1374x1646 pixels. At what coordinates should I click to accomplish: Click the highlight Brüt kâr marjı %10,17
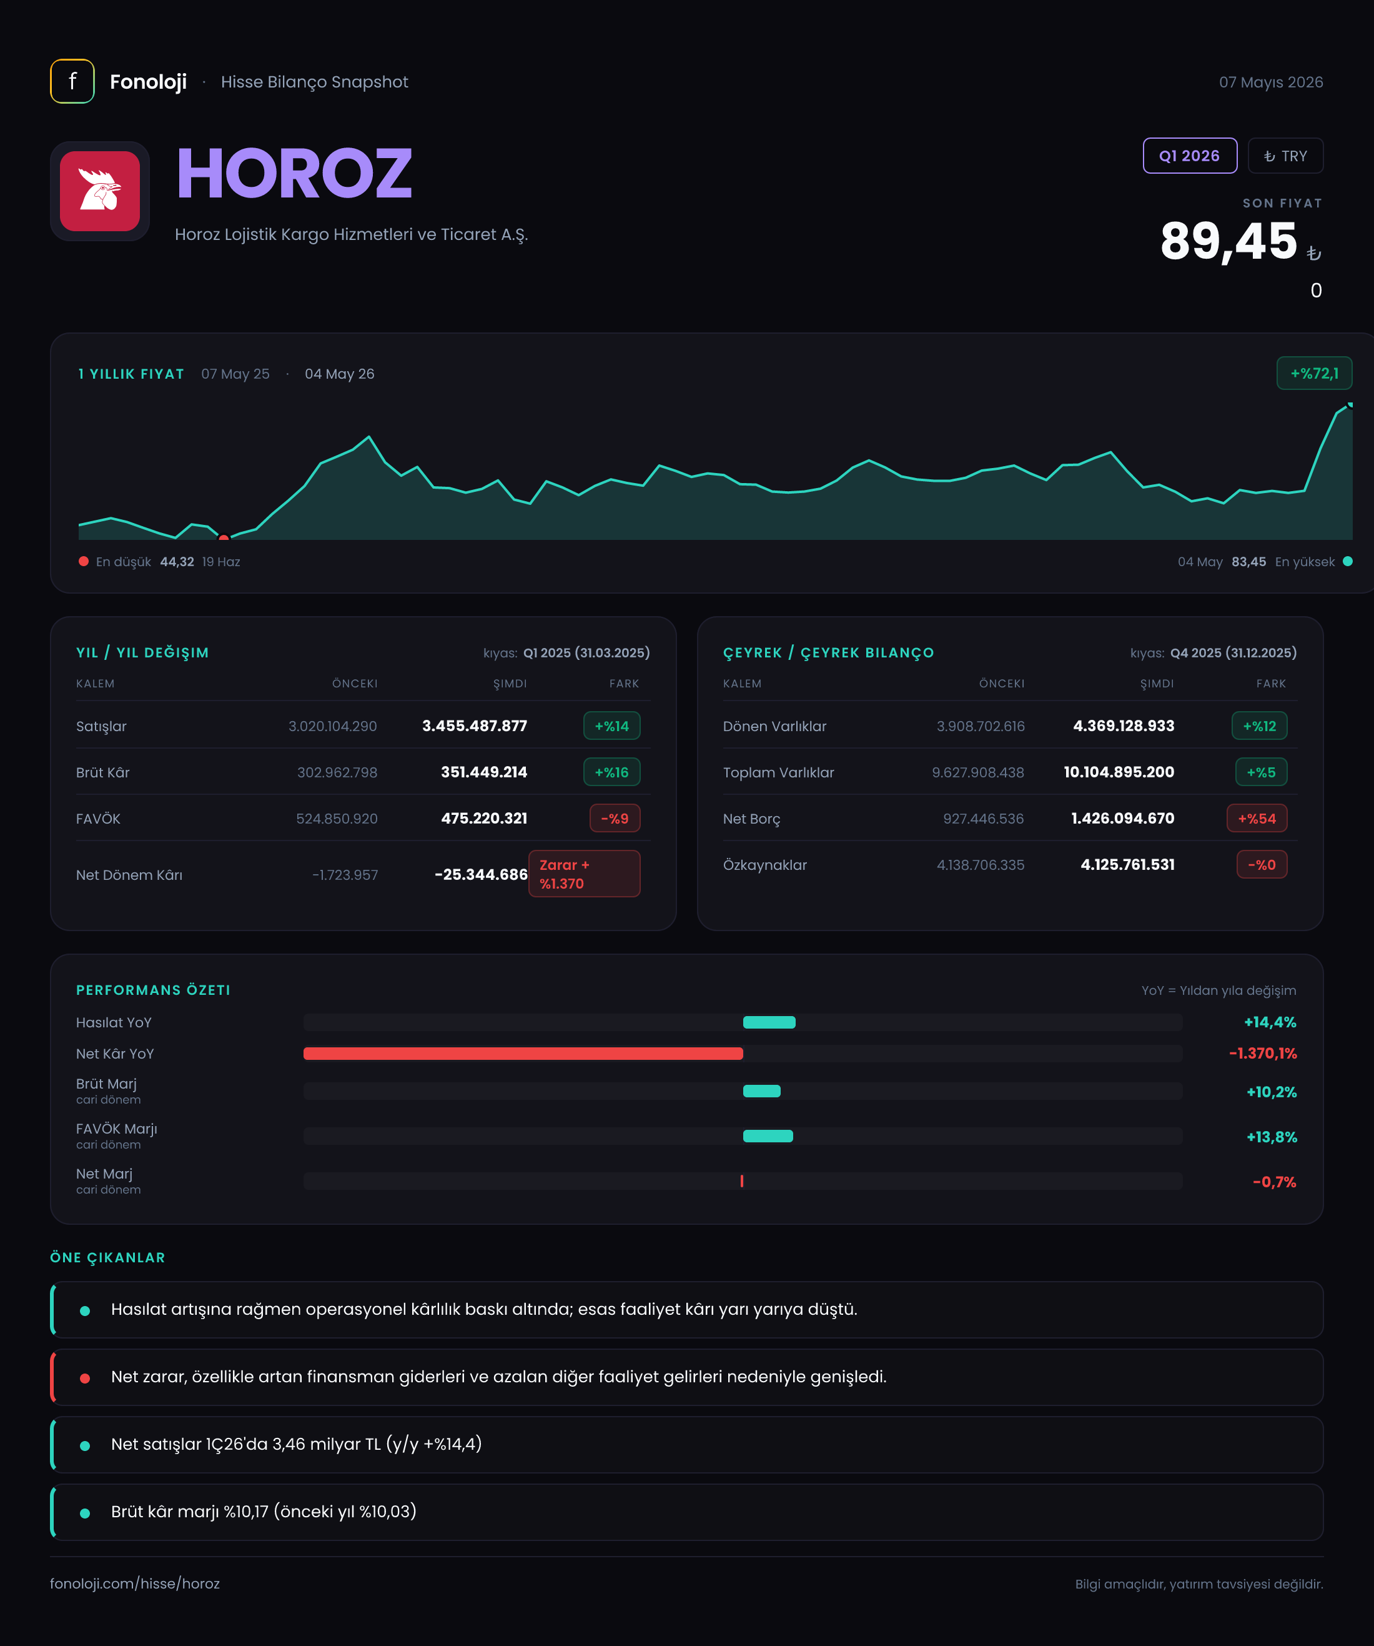[x=686, y=1511]
